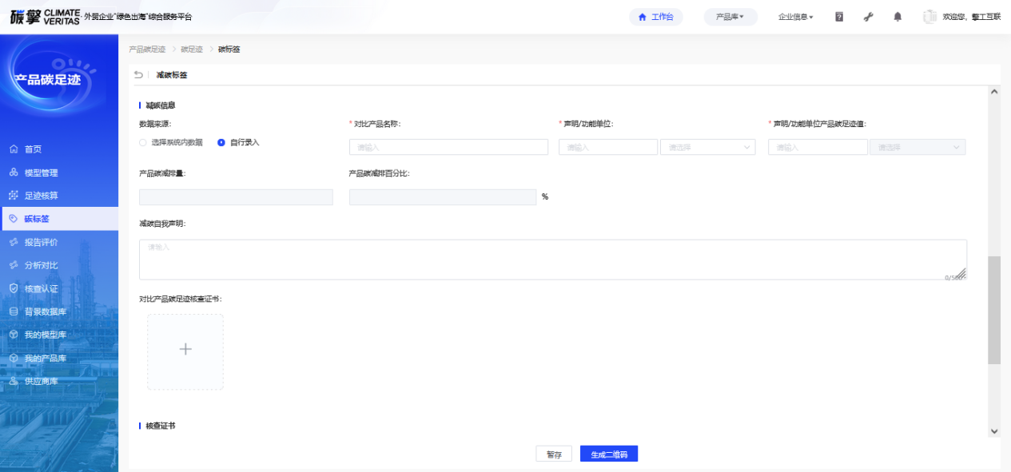This screenshot has width=1011, height=472.
Task: Expand the 企业信息 dropdown menu
Action: [x=795, y=17]
